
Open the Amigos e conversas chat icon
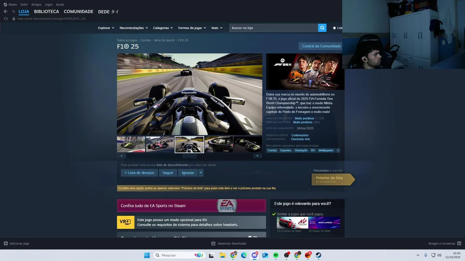coord(459,244)
